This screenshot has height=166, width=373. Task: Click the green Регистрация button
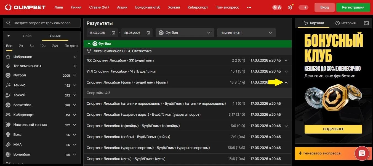(x=353, y=7)
